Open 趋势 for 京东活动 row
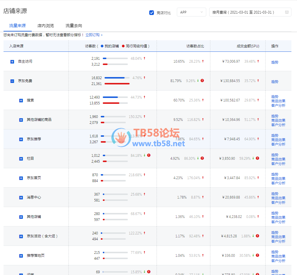297x275 pixels. pos(275,233)
